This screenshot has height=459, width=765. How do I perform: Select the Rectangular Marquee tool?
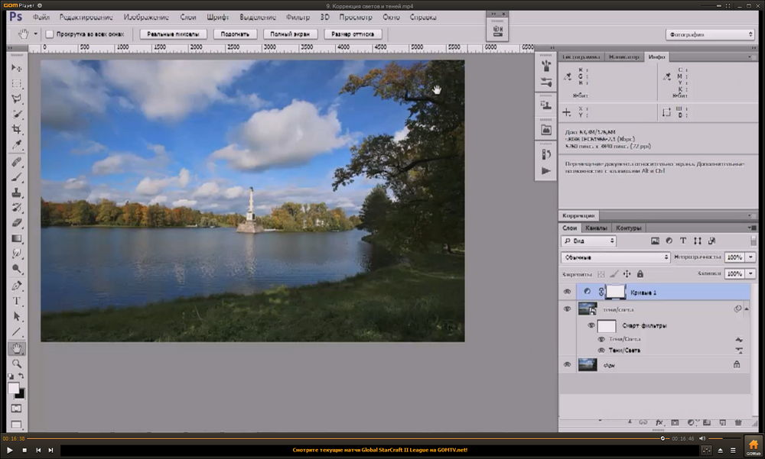coord(17,83)
